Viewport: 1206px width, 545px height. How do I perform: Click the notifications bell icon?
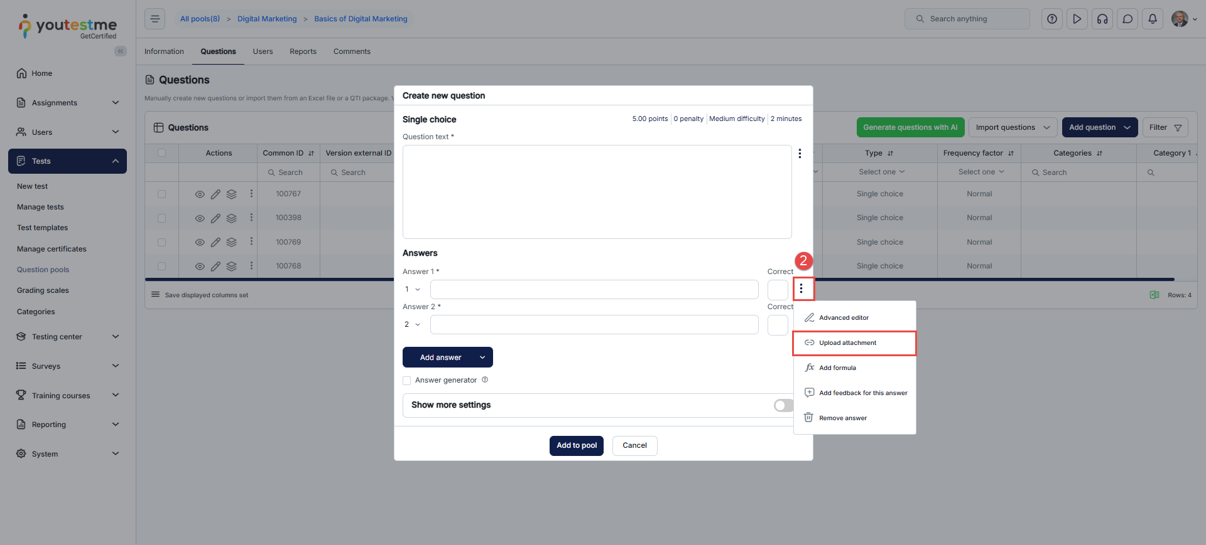(x=1153, y=19)
